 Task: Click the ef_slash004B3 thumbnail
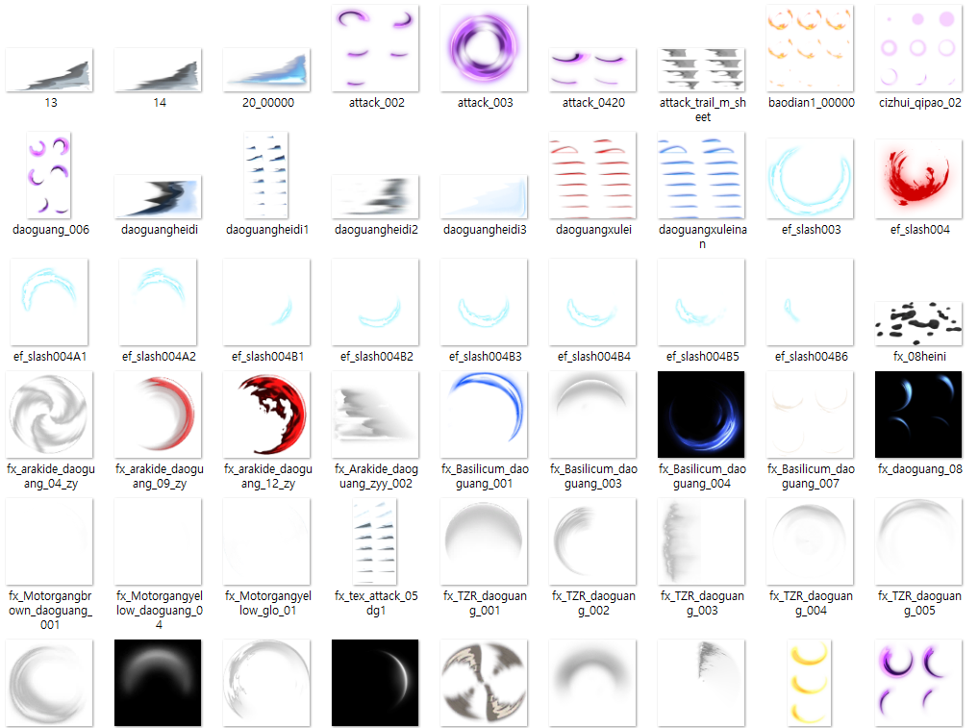pos(484,302)
